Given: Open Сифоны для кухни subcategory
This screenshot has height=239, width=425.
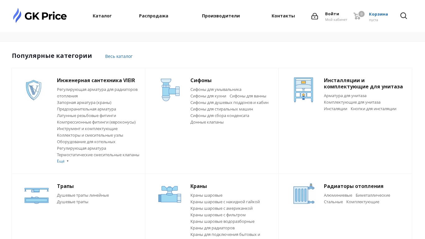Looking at the screenshot, I should click(208, 96).
